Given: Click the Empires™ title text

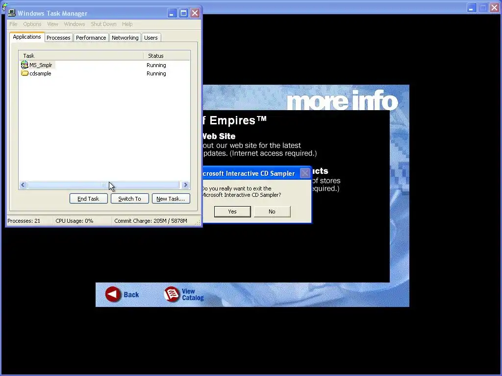Looking at the screenshot, I should (238, 120).
